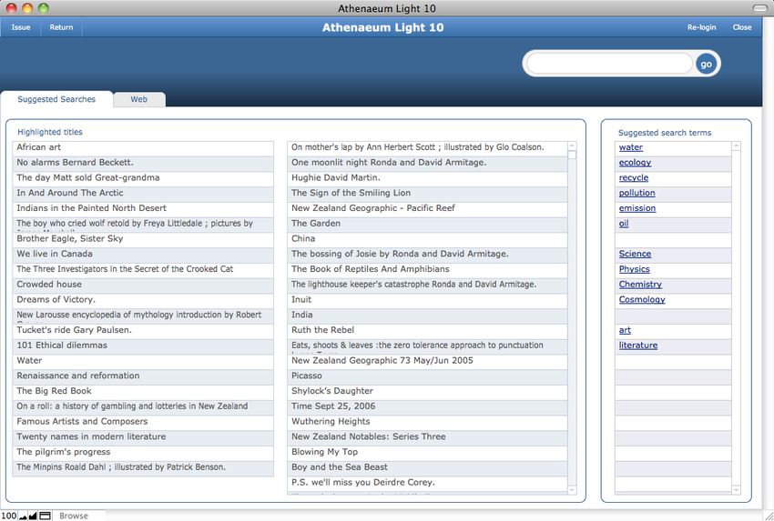This screenshot has height=521, width=774.
Task: Select the title Picasso
Action: coord(427,376)
